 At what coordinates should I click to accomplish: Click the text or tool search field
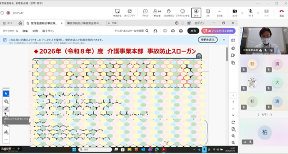pyautogui.click(x=131, y=31)
